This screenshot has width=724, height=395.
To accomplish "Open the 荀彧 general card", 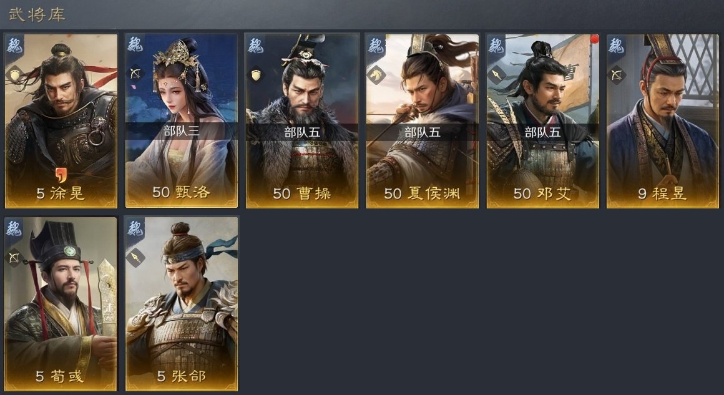I will [61, 304].
